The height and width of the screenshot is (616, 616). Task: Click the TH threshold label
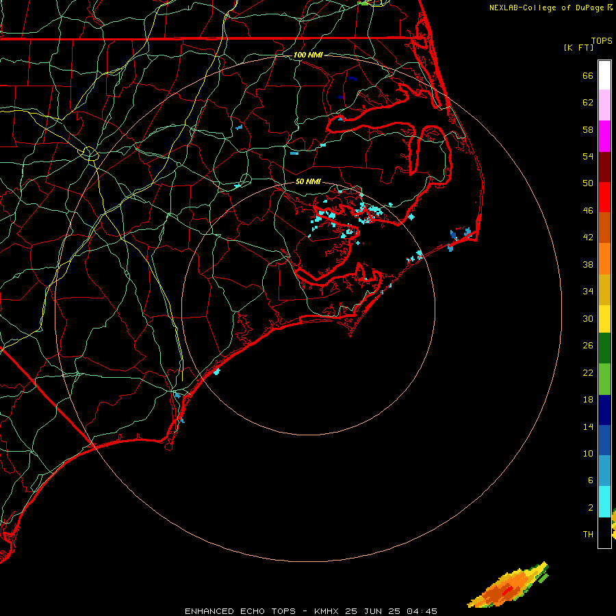click(588, 534)
